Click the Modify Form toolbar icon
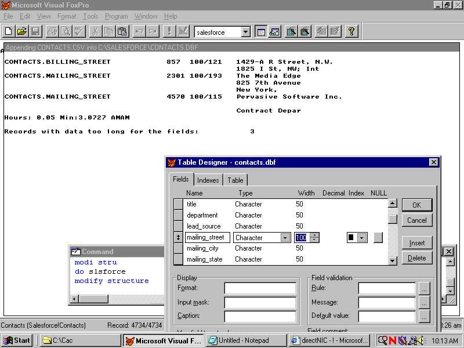This screenshot has height=348, width=464. [183, 31]
